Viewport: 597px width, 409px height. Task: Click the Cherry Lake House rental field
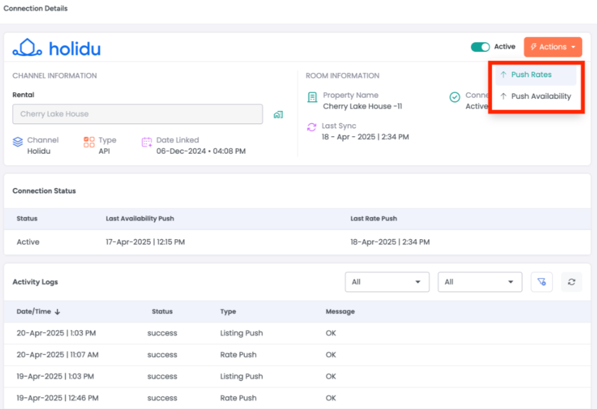pos(137,114)
